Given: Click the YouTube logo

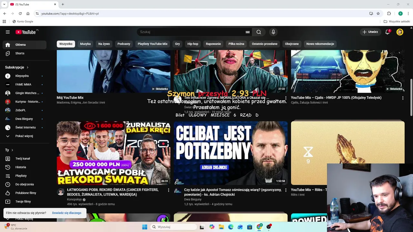Looking at the screenshot, I should pos(25,32).
